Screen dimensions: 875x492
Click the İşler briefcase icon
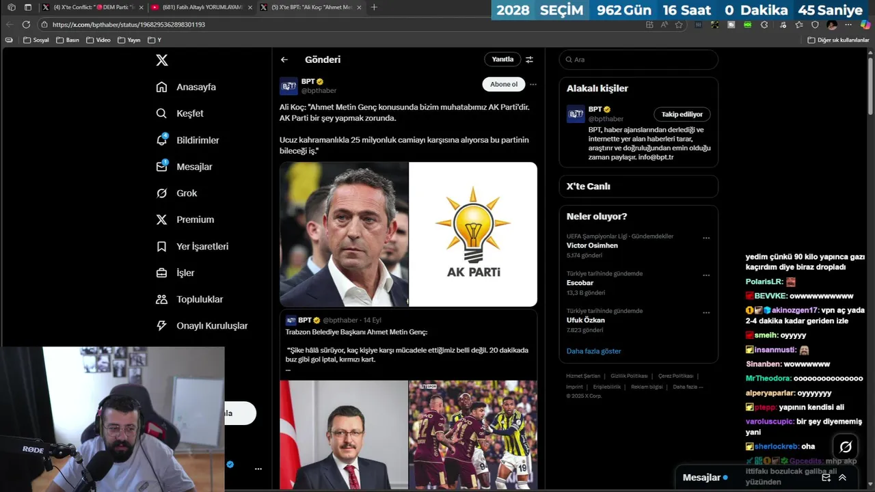(161, 273)
